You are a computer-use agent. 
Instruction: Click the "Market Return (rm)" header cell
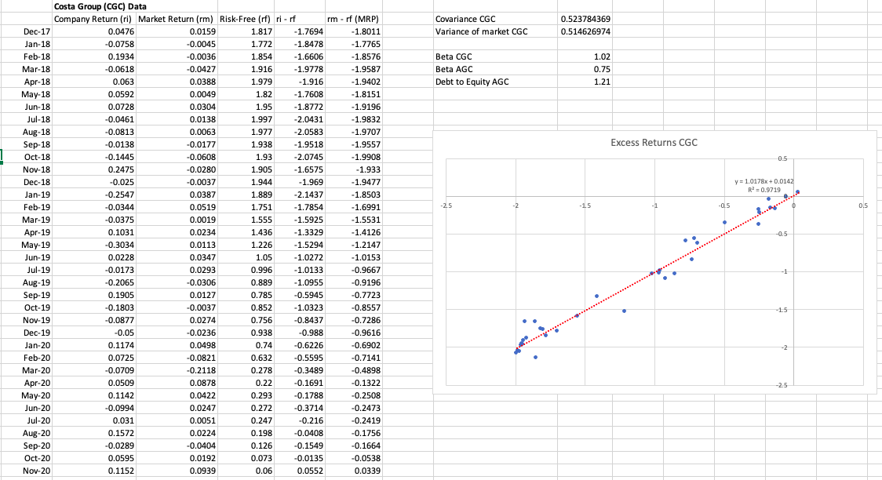178,16
